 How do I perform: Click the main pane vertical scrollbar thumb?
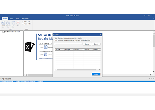[154, 40]
